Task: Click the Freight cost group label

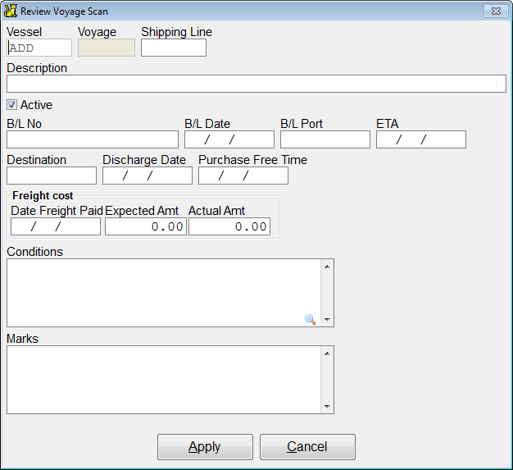Action: [x=43, y=195]
